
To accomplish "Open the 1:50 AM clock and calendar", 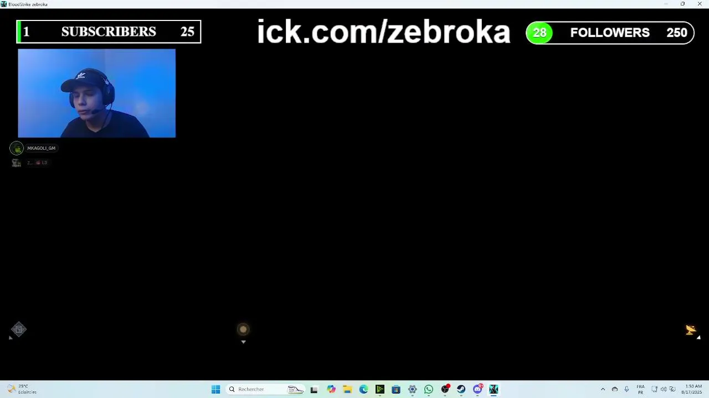I will pos(693,389).
